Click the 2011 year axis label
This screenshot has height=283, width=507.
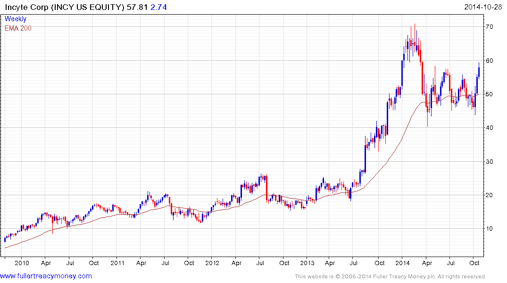(x=117, y=263)
